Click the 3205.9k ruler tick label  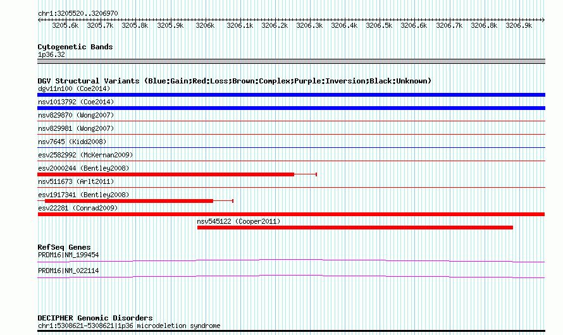tap(170, 25)
